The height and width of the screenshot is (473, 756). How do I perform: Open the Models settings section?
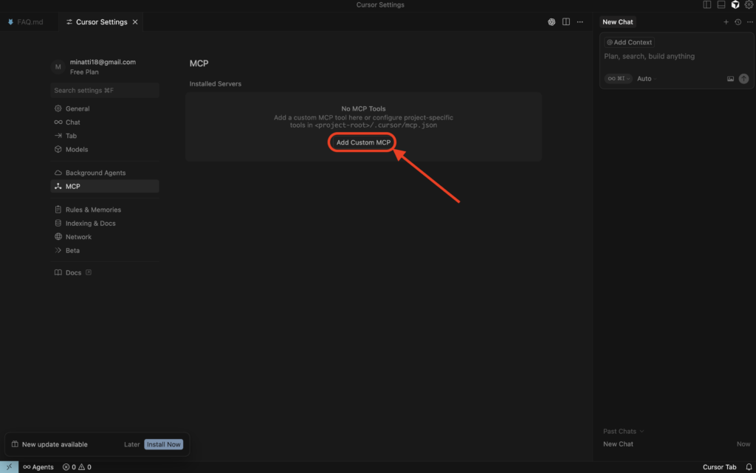(x=77, y=149)
